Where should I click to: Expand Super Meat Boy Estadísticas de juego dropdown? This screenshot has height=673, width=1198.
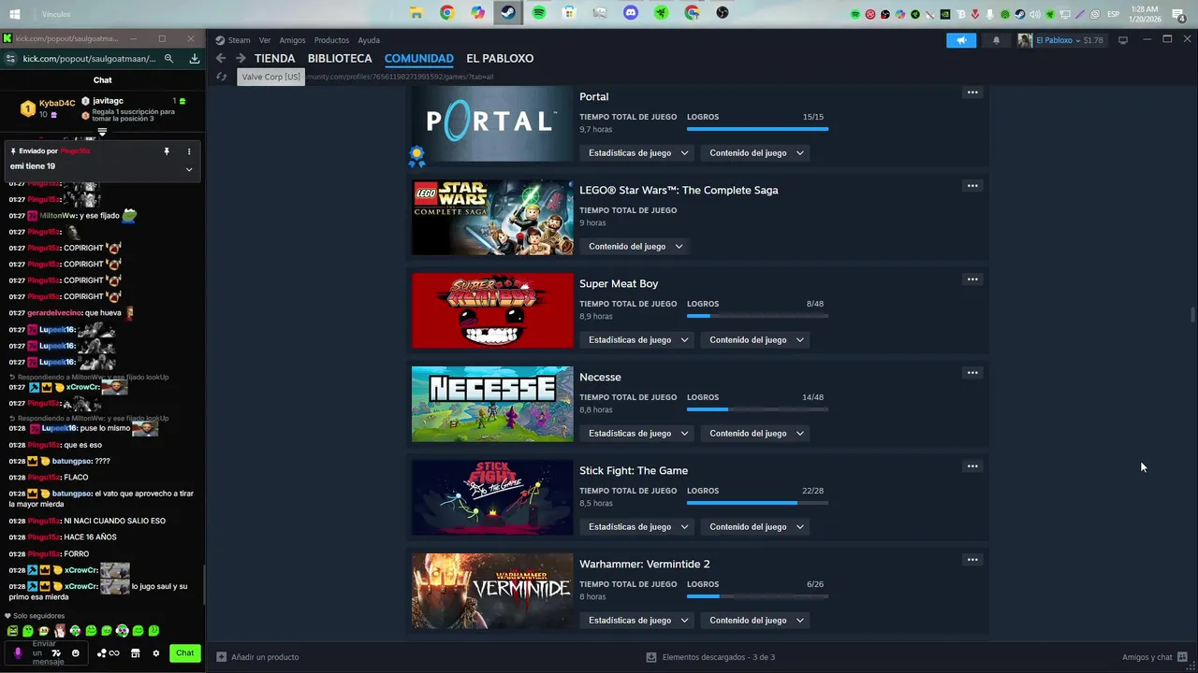click(638, 339)
